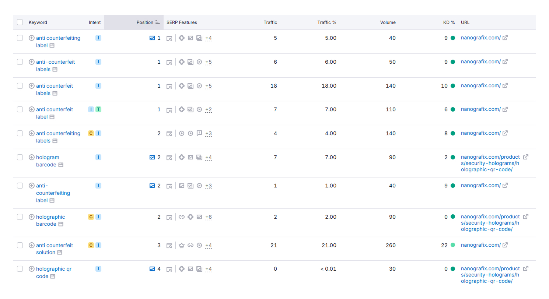Open SERP snapshot icon in holographic barcode row

(x=169, y=217)
